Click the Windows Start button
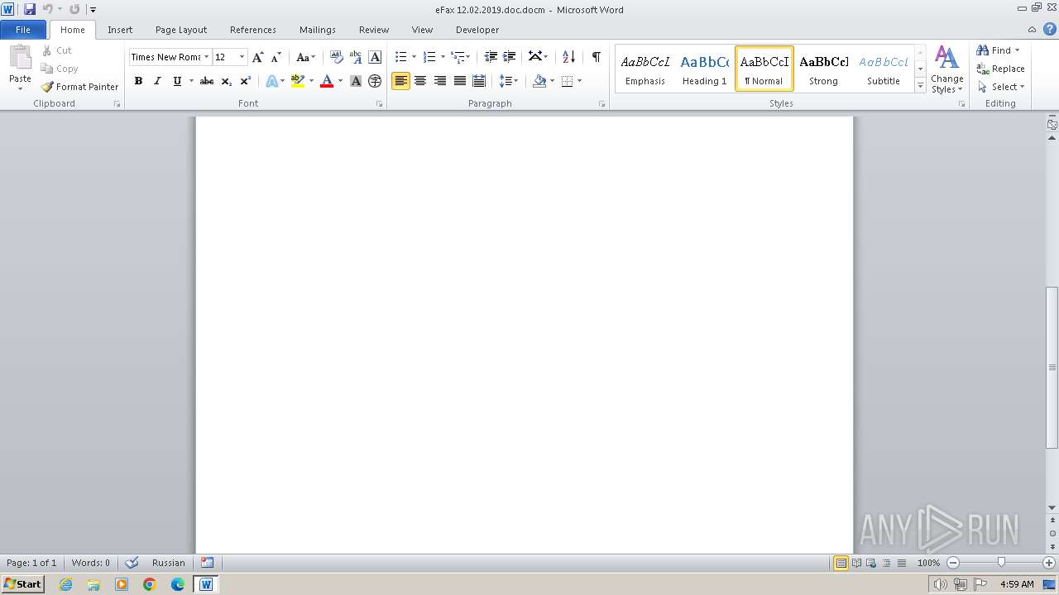 tap(22, 584)
